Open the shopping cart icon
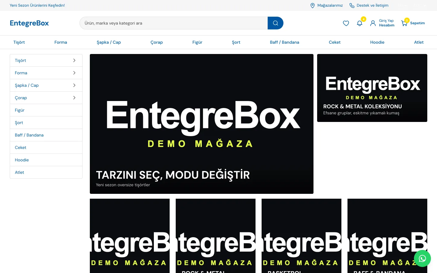Screen dimensions: 437x273 point(404,23)
